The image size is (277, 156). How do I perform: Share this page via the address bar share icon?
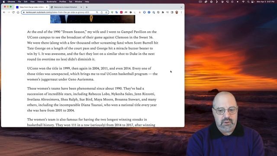(102, 13)
